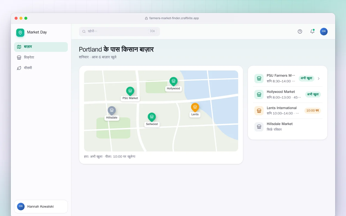Click the lock icon beside the URL
The height and width of the screenshot is (216, 346).
coord(146,18)
